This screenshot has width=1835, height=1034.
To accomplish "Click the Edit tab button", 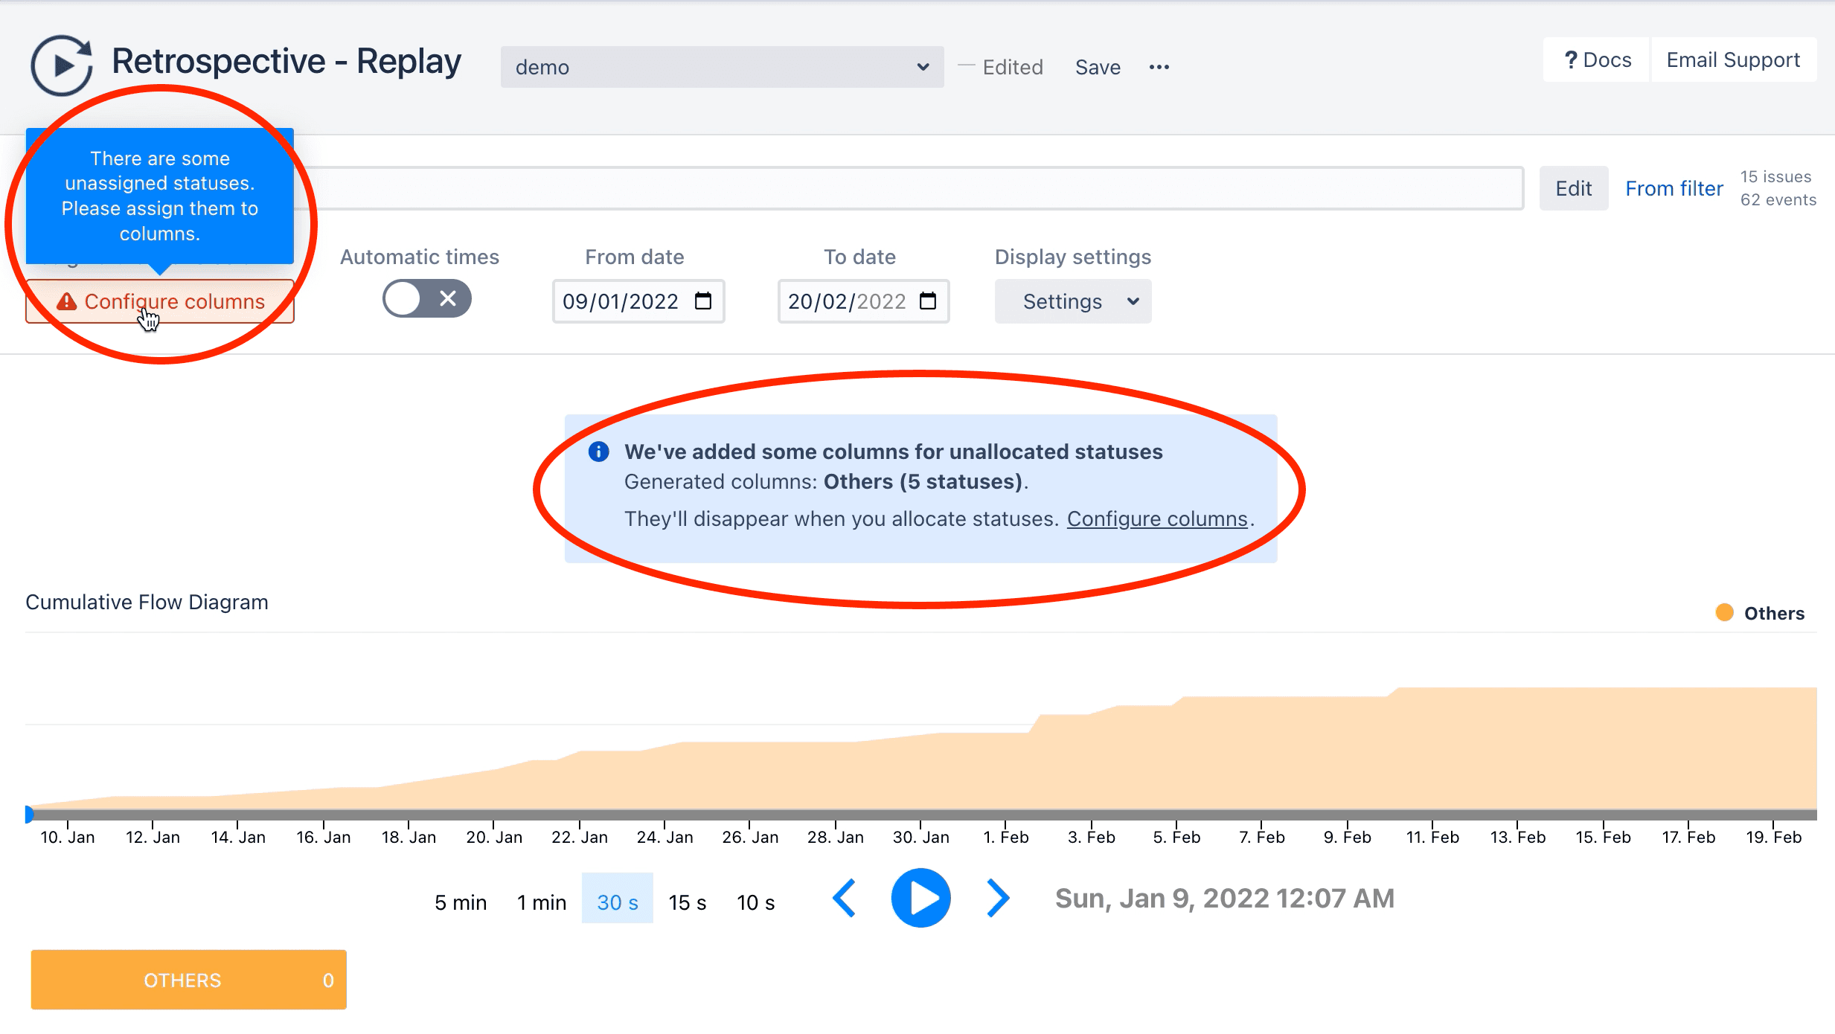I will [x=1574, y=187].
